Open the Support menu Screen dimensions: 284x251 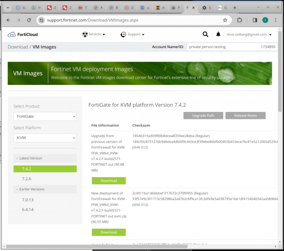(x=136, y=34)
